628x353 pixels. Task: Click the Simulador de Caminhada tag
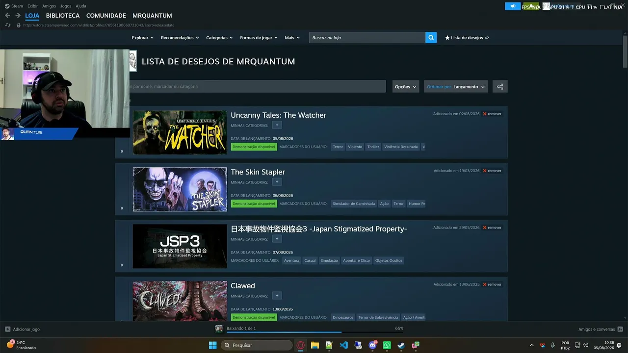click(x=354, y=203)
